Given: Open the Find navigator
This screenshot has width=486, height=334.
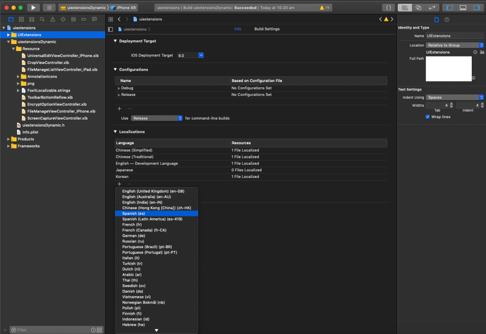Looking at the screenshot, I should (42, 19).
